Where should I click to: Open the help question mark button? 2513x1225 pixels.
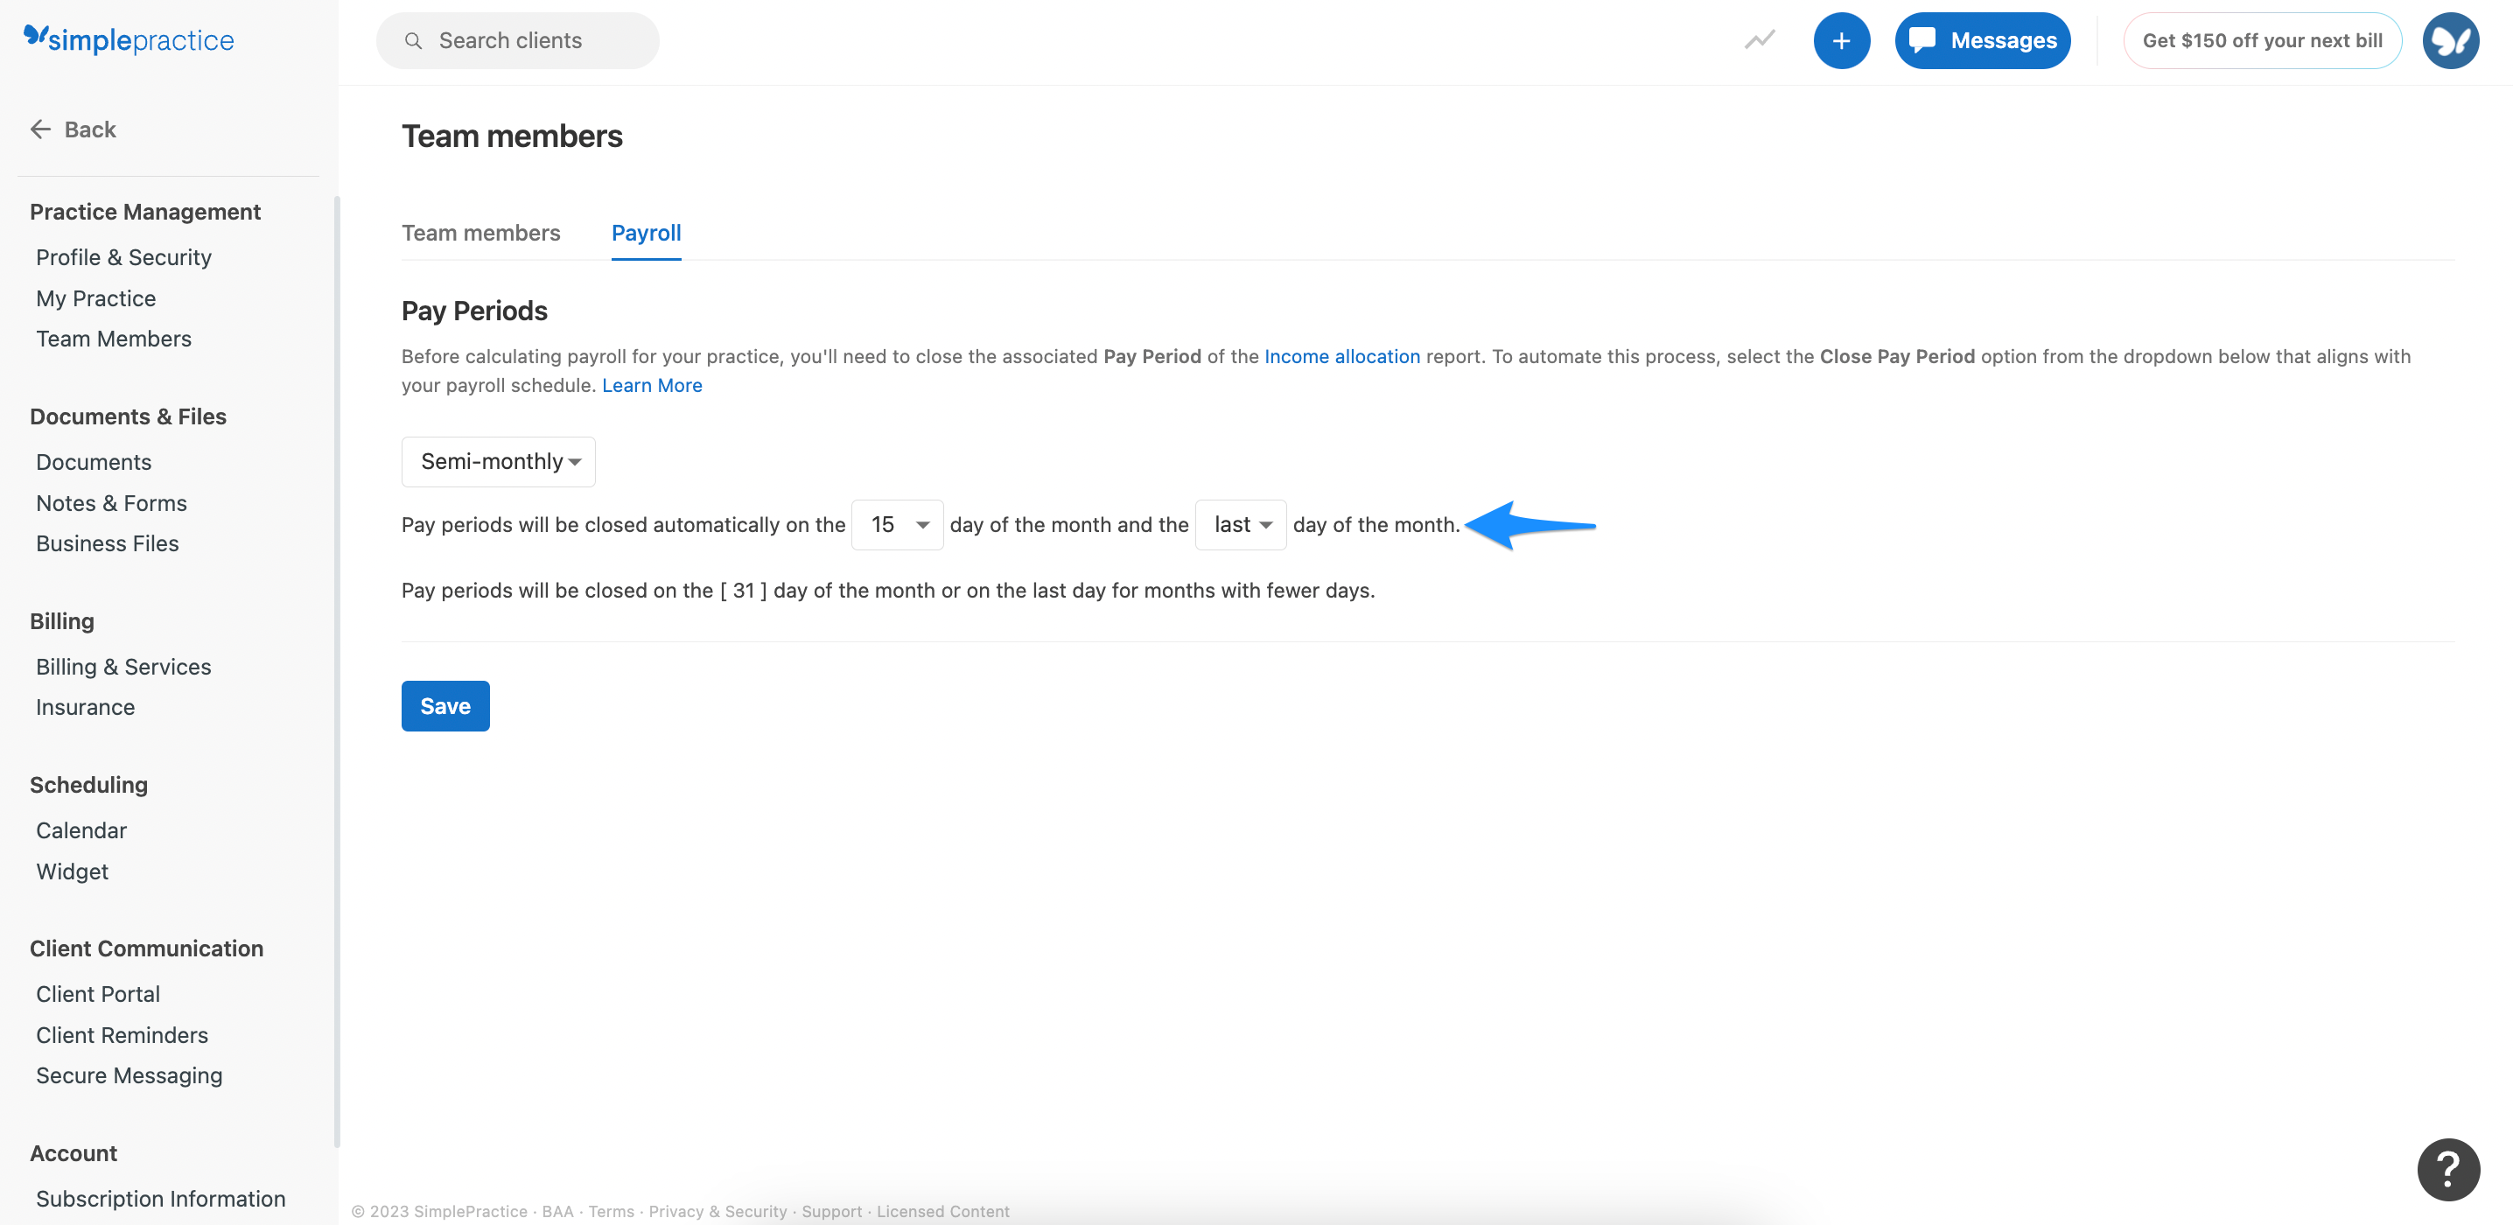point(2448,1168)
